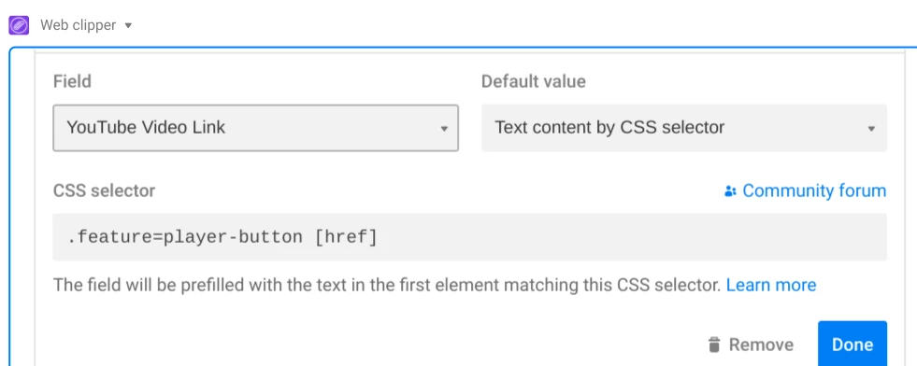Click the arrow on Default value selector

(x=871, y=129)
